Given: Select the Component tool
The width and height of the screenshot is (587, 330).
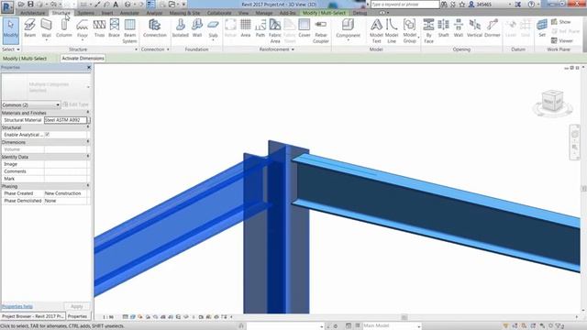Looking at the screenshot, I should coord(348,28).
